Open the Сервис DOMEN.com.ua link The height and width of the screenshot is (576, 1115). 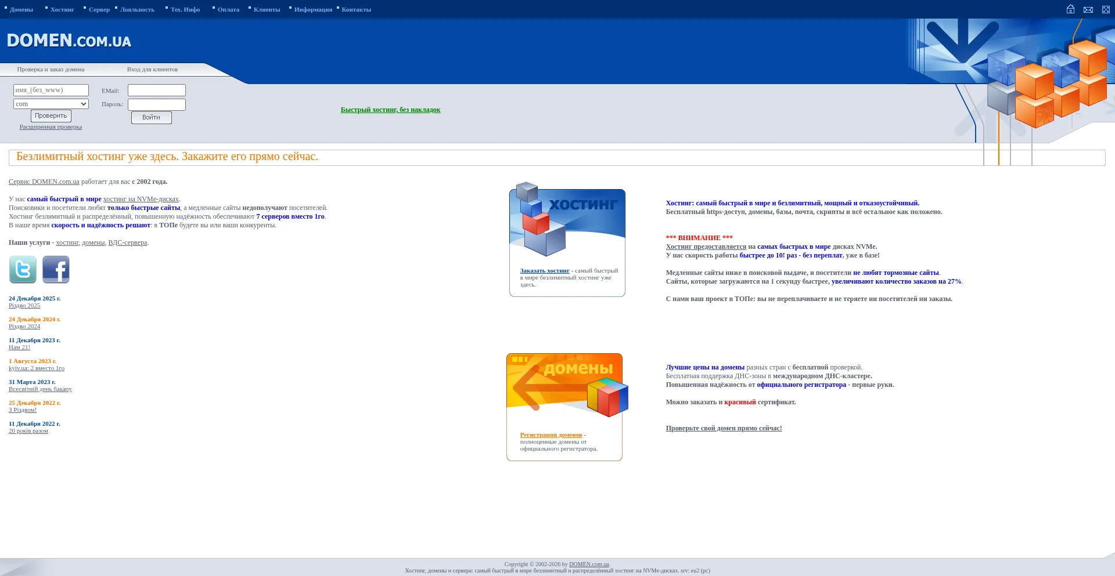point(44,182)
